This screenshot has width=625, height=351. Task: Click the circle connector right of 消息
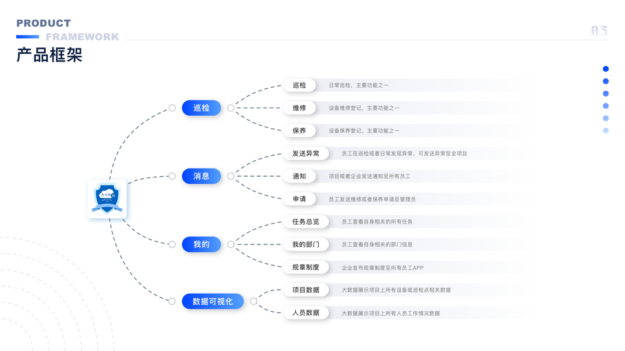tap(231, 176)
